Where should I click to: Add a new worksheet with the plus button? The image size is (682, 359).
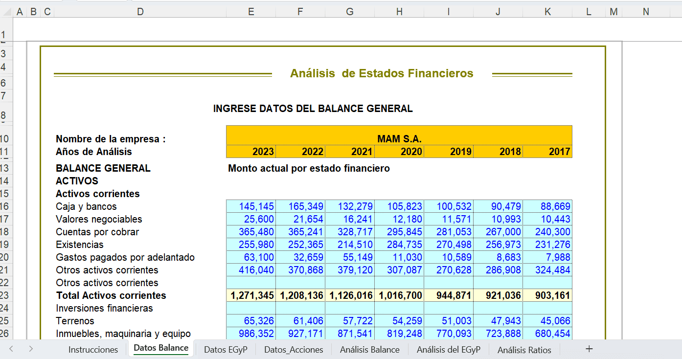tap(589, 349)
